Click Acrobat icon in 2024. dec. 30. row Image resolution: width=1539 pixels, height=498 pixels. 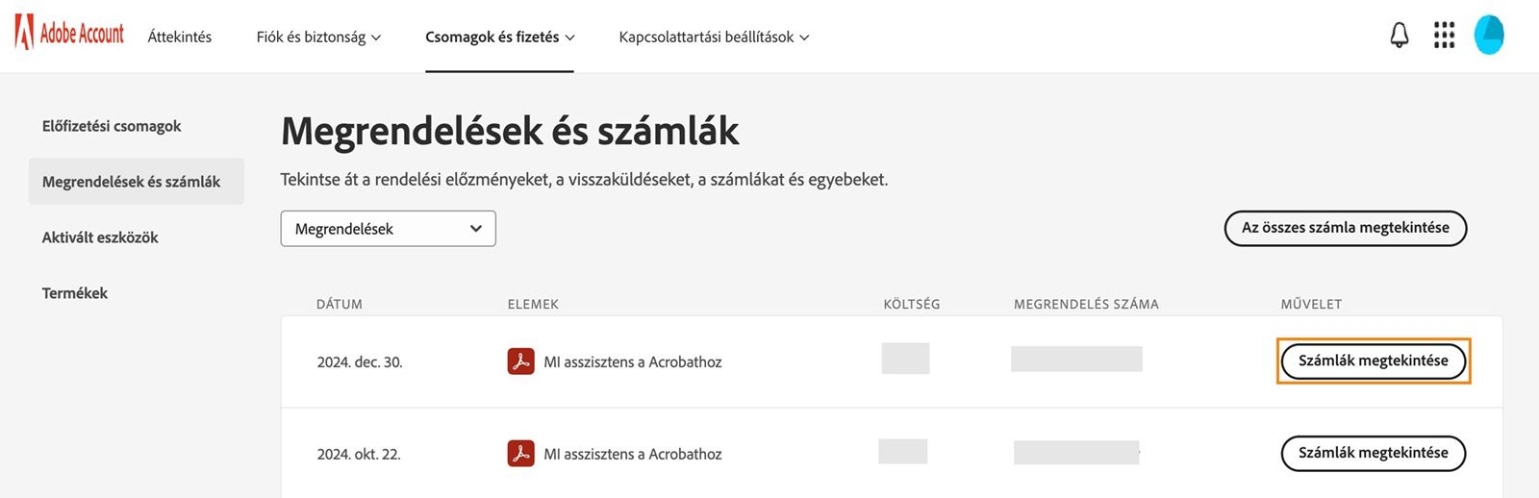click(x=520, y=361)
